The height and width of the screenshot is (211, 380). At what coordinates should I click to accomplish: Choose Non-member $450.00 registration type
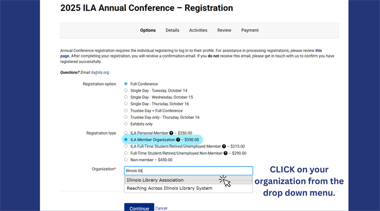pyautogui.click(x=126, y=159)
